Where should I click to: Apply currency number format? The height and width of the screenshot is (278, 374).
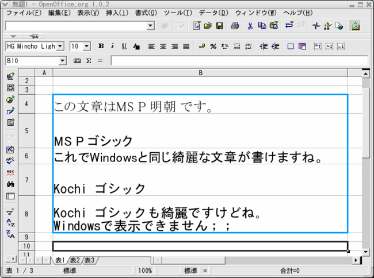click(201, 47)
